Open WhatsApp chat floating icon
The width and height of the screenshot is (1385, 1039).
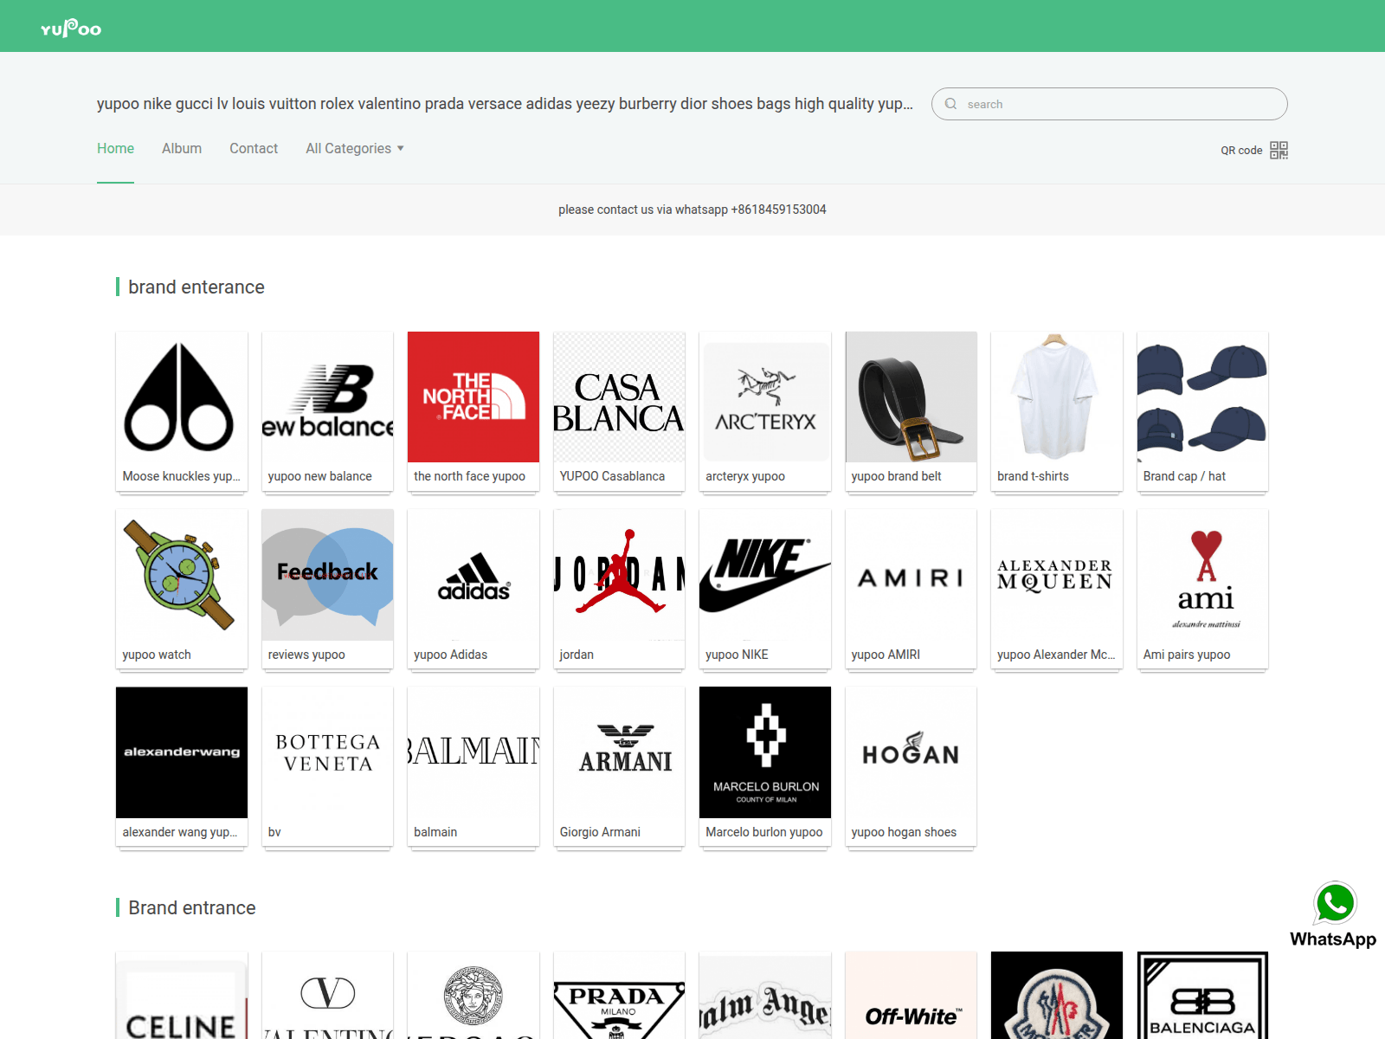click(x=1334, y=914)
